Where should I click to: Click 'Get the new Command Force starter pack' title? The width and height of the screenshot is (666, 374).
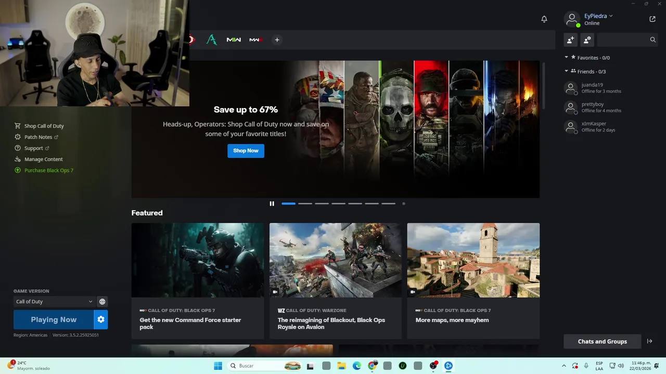click(190, 324)
